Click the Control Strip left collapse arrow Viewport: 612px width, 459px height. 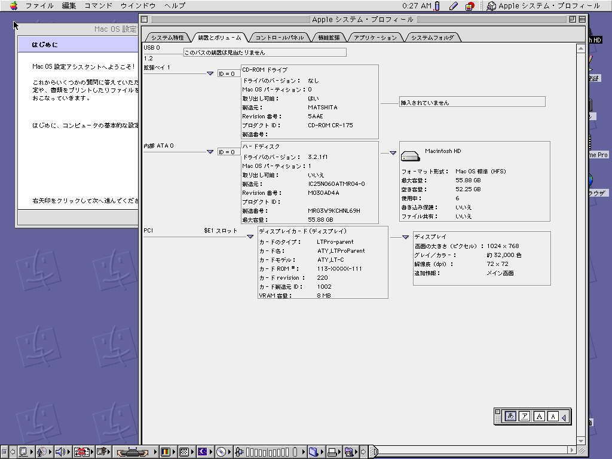[x=13, y=452]
